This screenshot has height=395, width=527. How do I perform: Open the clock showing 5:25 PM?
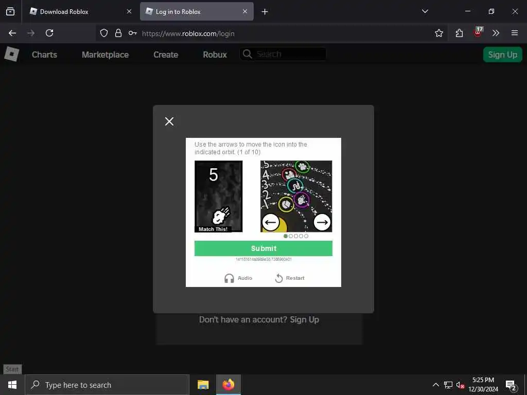click(x=483, y=385)
